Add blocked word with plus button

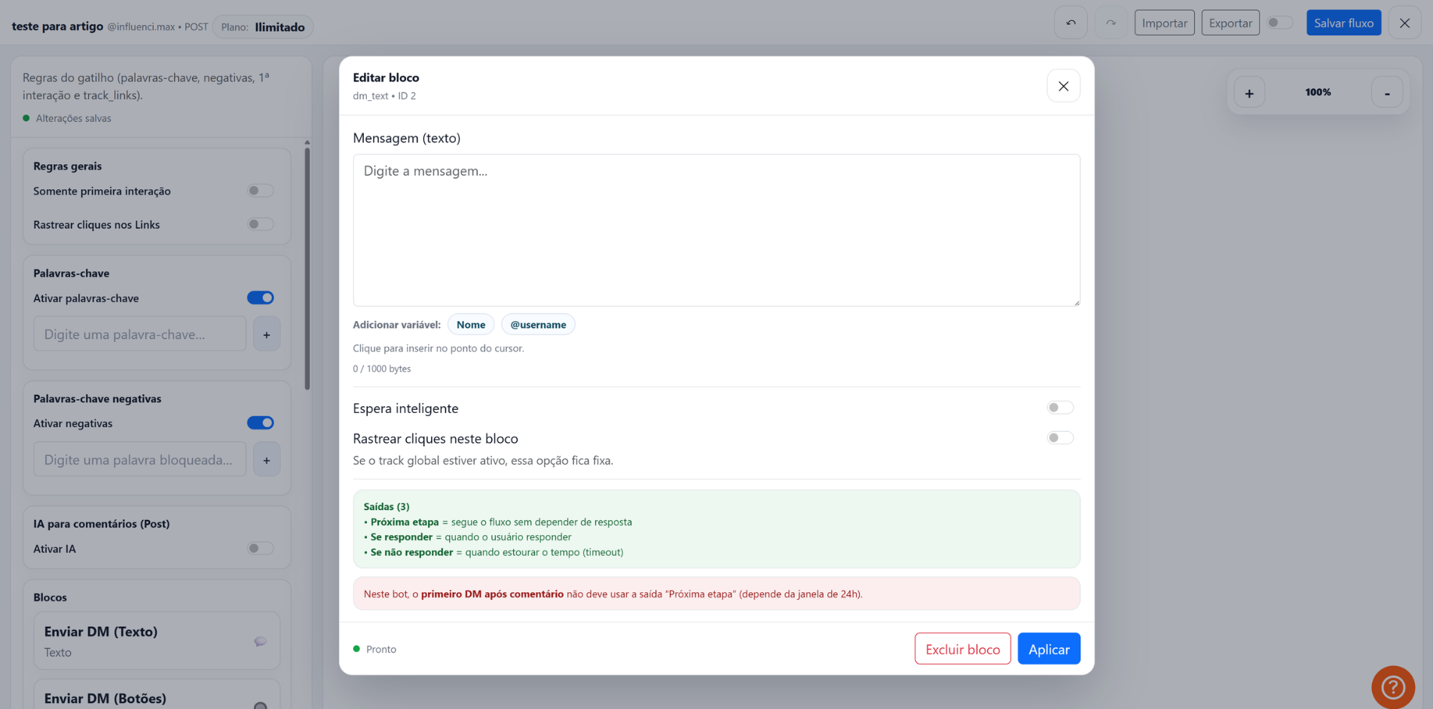[x=267, y=460]
